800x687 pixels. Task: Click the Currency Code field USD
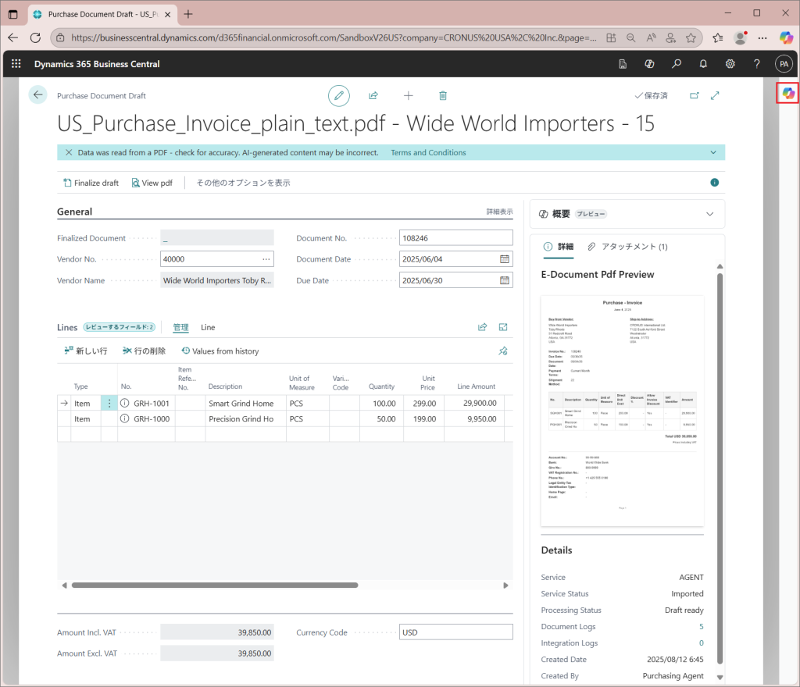(455, 632)
